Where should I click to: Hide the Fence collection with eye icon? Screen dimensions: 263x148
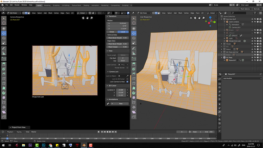(252, 49)
